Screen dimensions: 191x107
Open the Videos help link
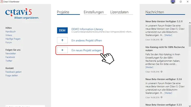click(9, 35)
